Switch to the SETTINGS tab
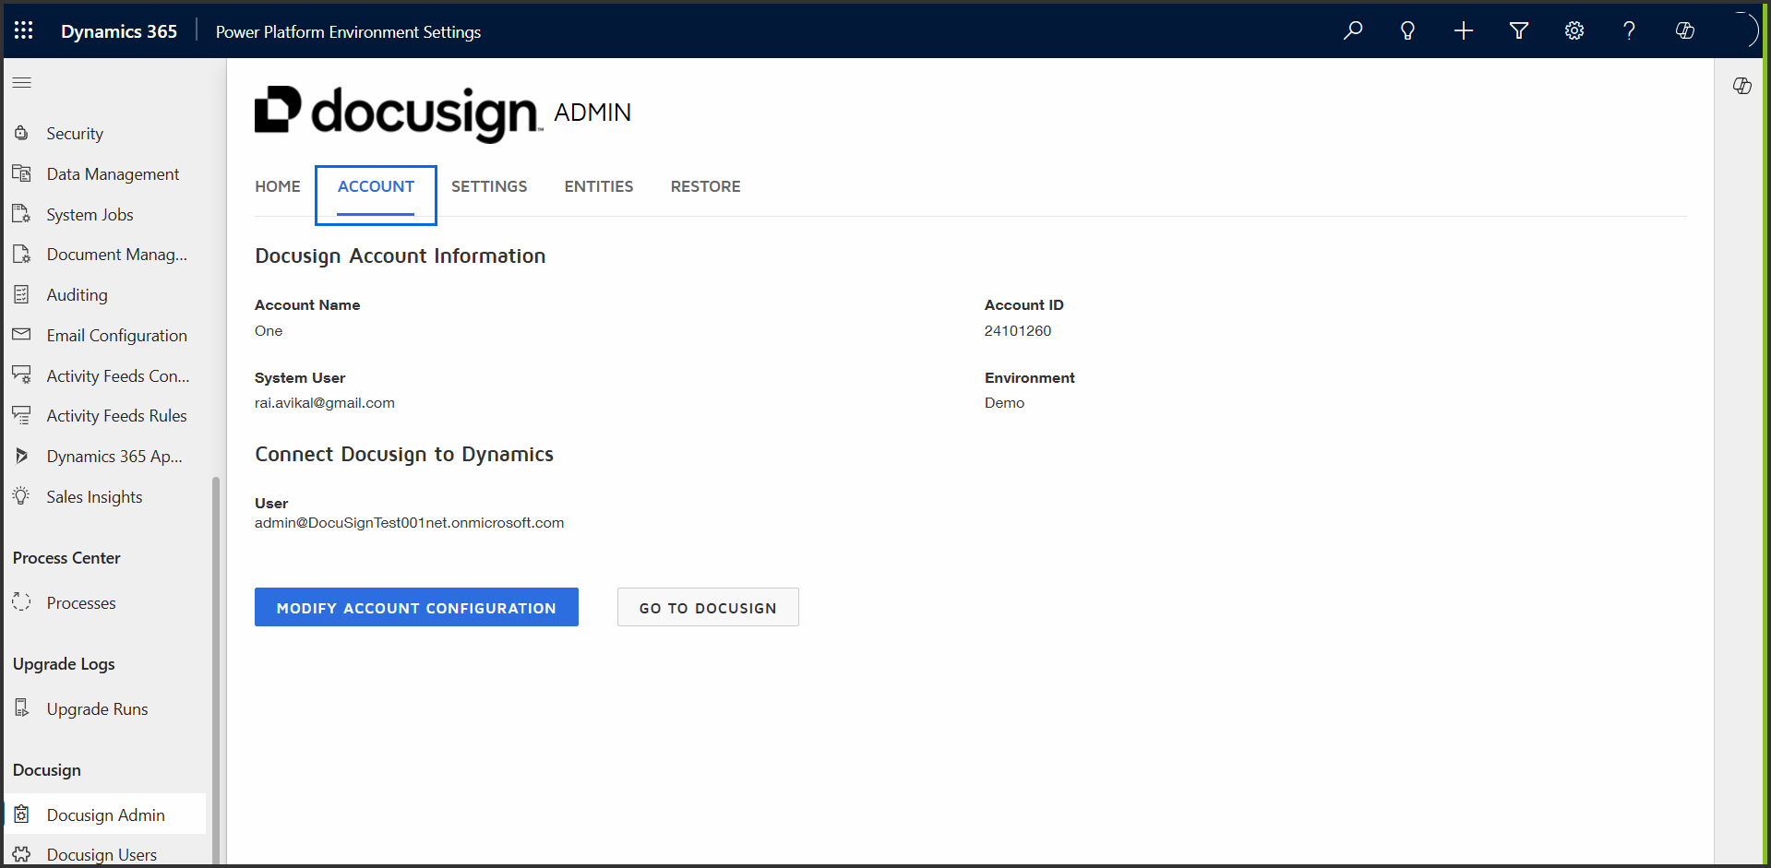This screenshot has height=868, width=1771. point(489,186)
